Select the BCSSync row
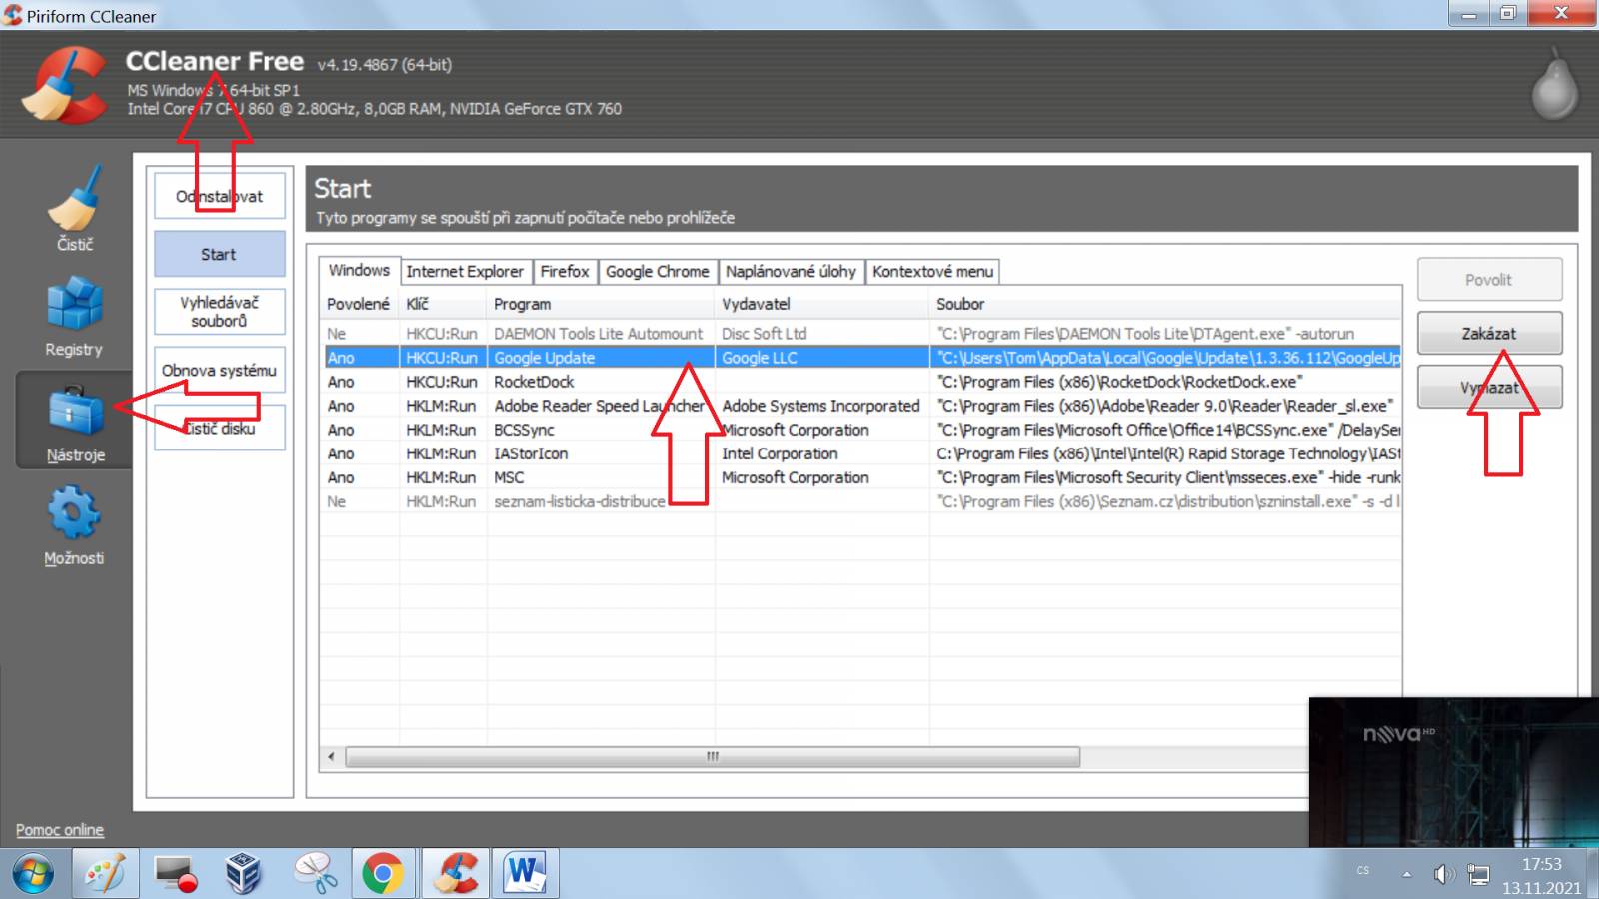Screen dimensions: 1599x899 861,430
